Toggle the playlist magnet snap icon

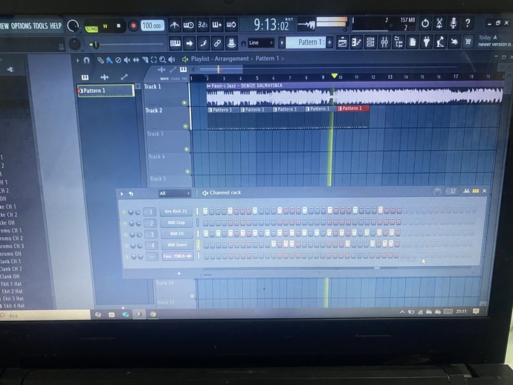pyautogui.click(x=87, y=60)
